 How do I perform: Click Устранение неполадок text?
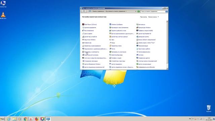(x=91, y=61)
